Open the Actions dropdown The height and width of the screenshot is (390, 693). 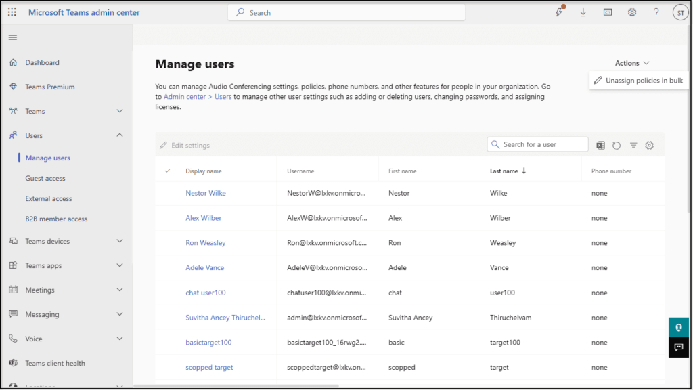631,62
